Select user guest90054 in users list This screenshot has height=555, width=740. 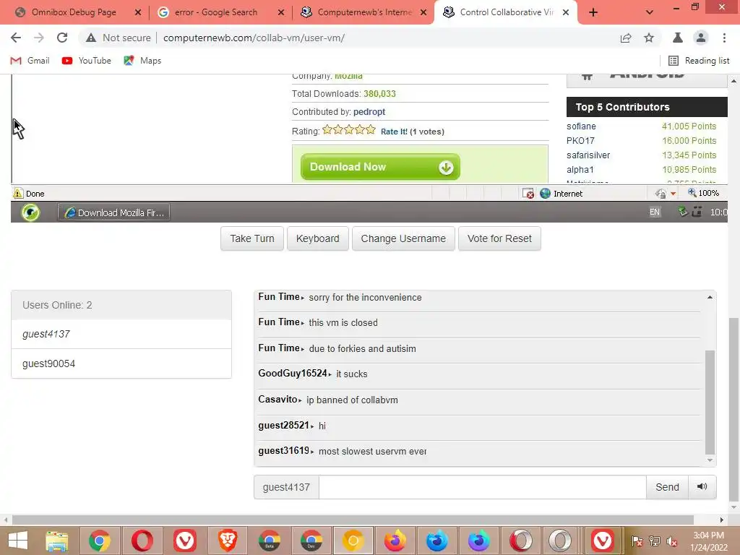tap(121, 363)
